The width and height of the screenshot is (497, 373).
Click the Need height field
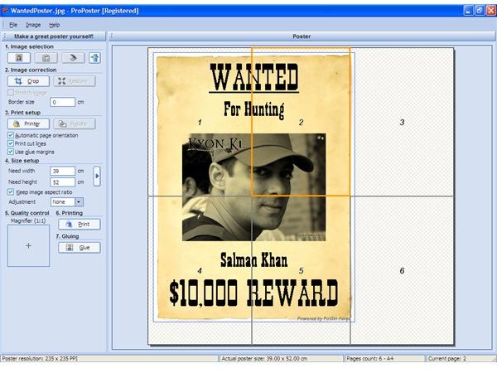[62, 182]
